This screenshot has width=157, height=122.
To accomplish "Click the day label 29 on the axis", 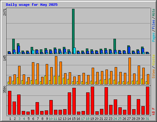I will [138, 119].
